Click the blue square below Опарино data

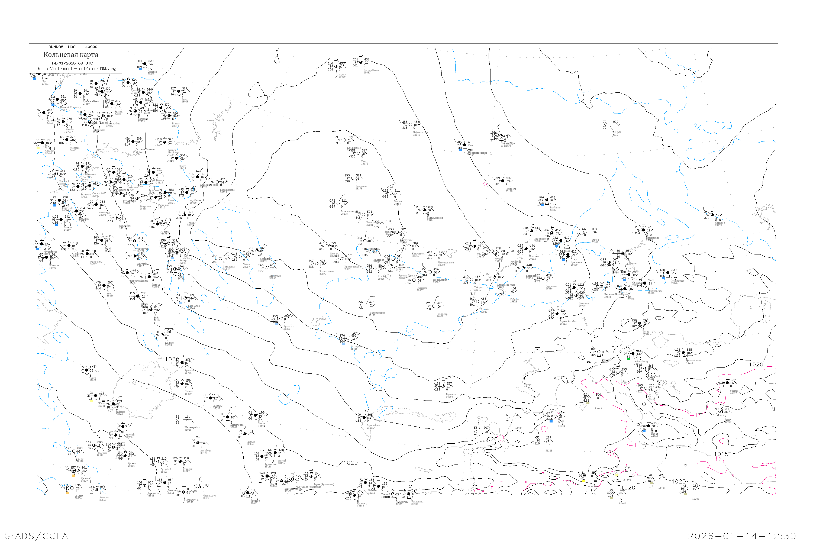click(x=140, y=69)
